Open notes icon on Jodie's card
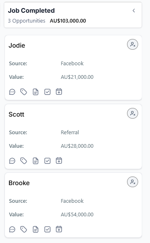The width and height of the screenshot is (150, 243). (x=35, y=92)
